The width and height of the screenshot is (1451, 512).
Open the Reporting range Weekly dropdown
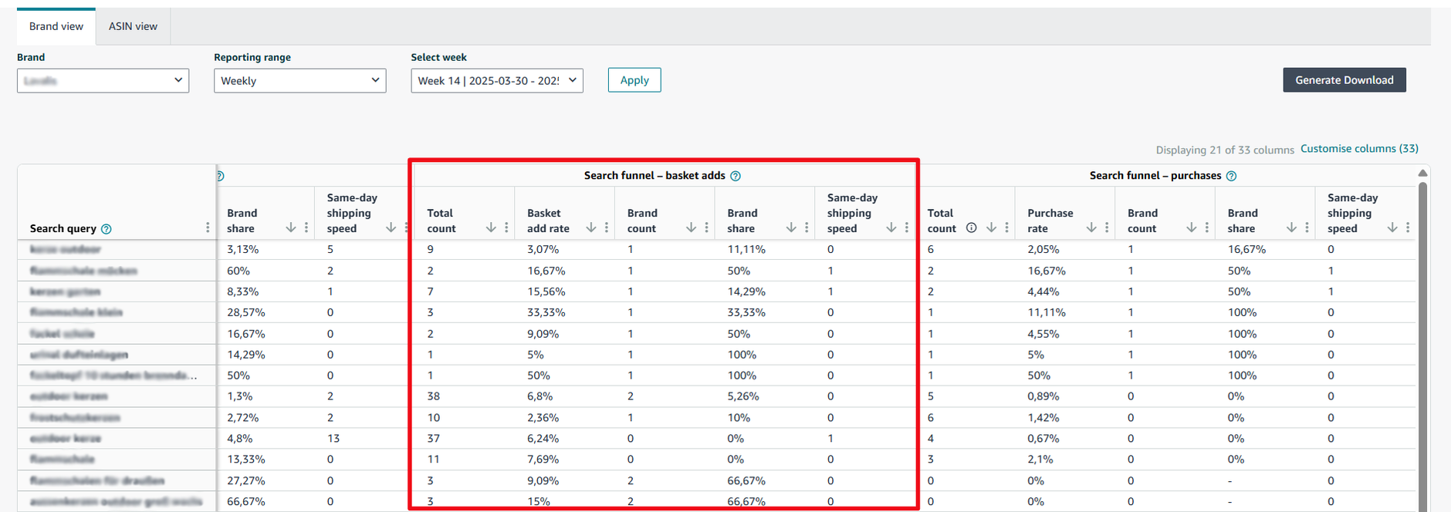299,80
